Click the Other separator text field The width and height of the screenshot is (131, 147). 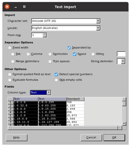pyautogui.click(x=121, y=54)
